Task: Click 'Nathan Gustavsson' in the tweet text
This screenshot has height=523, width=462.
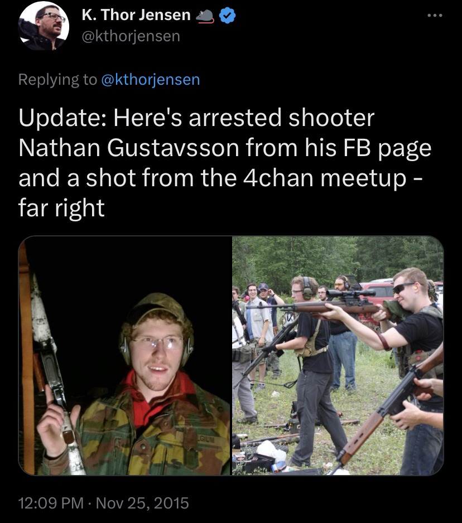Action: coord(129,148)
